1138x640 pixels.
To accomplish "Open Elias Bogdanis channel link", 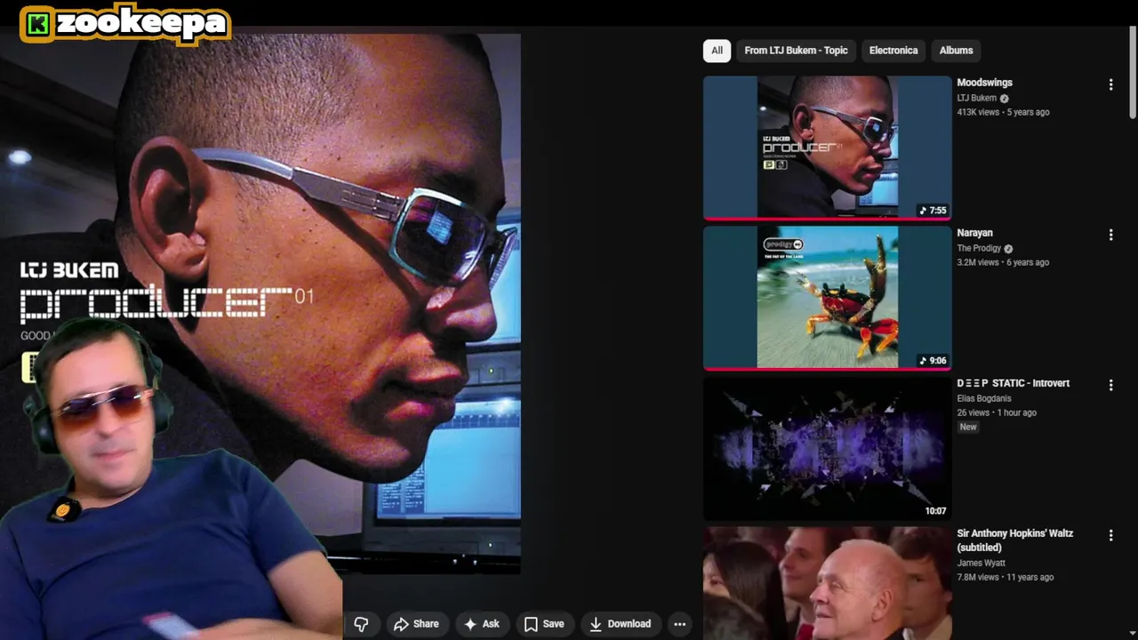I will [x=983, y=398].
